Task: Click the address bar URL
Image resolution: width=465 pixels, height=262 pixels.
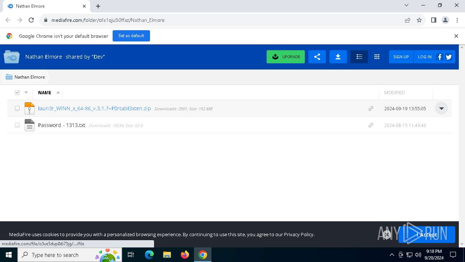Action: (108, 20)
